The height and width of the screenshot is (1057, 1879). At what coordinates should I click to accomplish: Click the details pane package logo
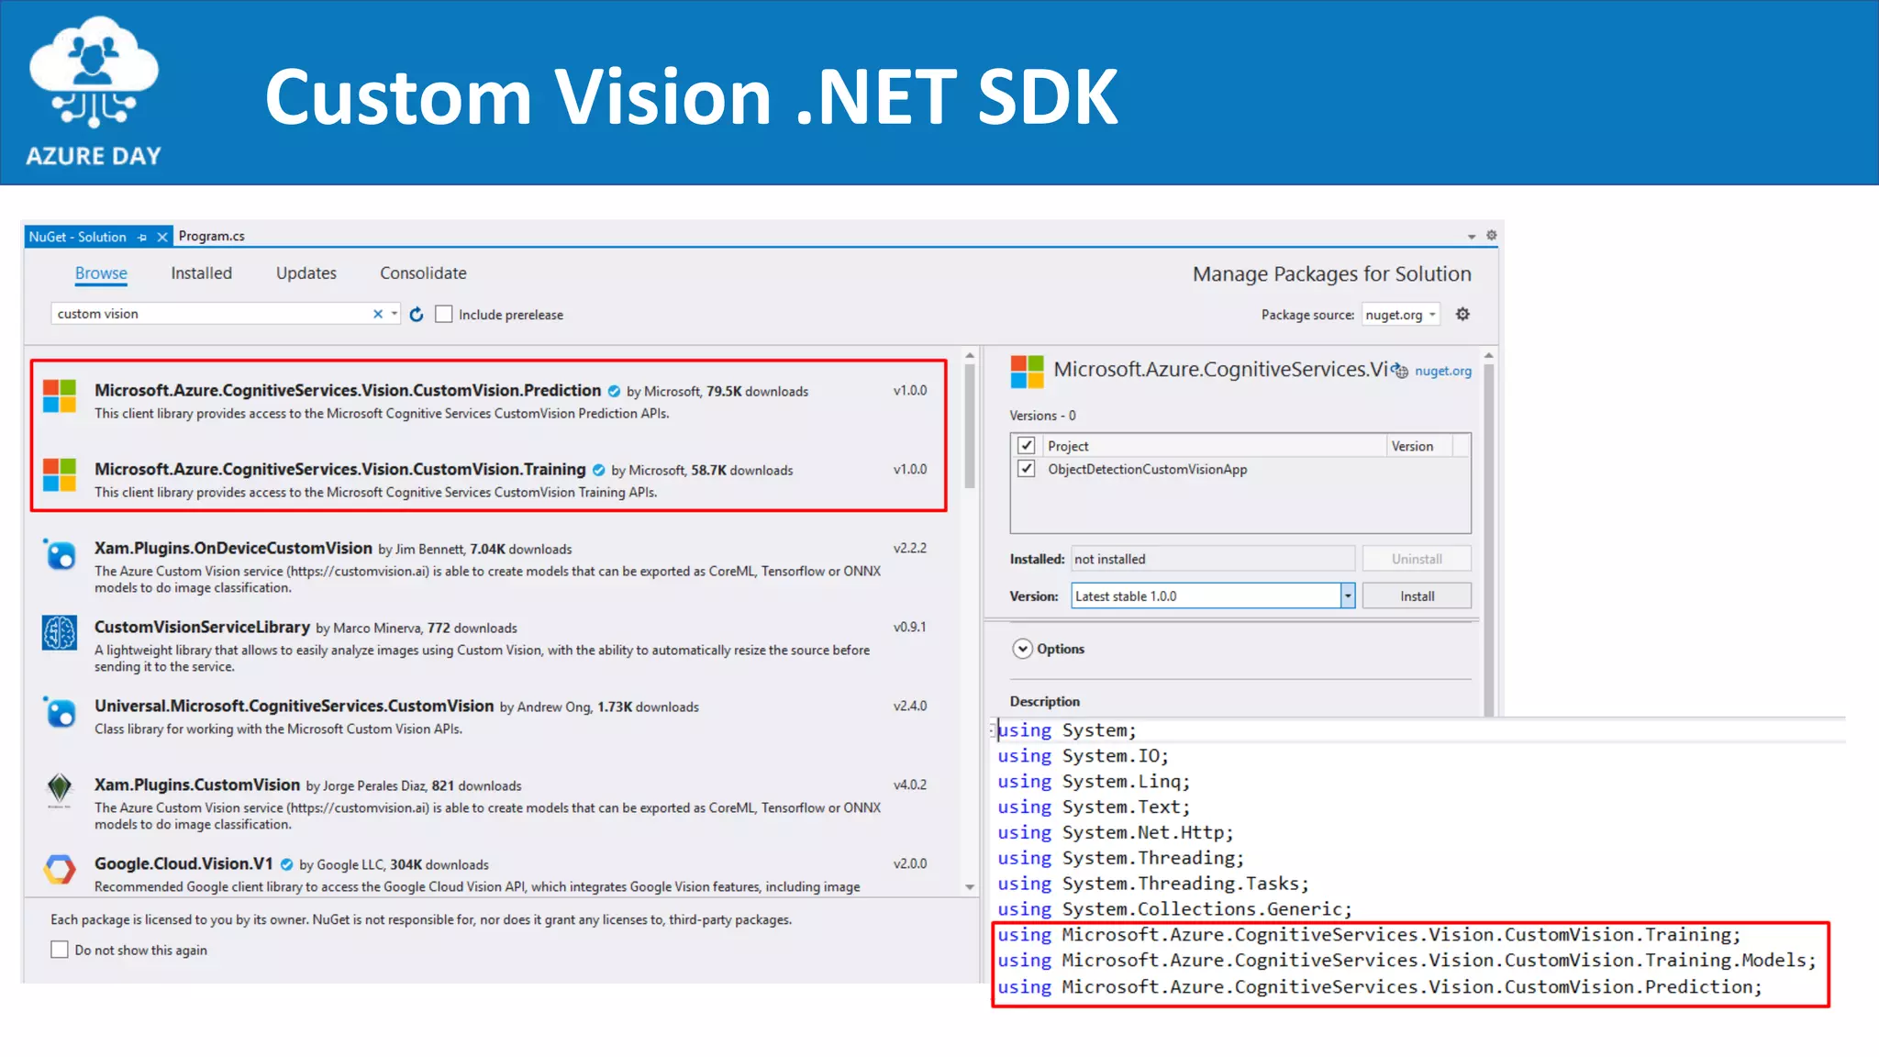(x=1027, y=372)
